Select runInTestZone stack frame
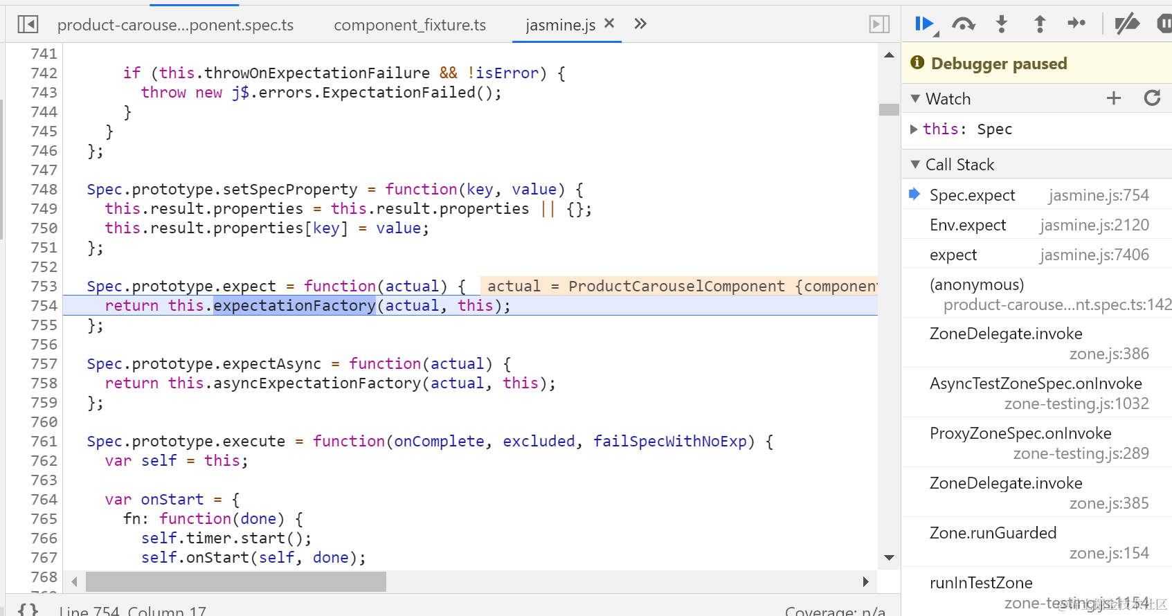 [1037, 592]
